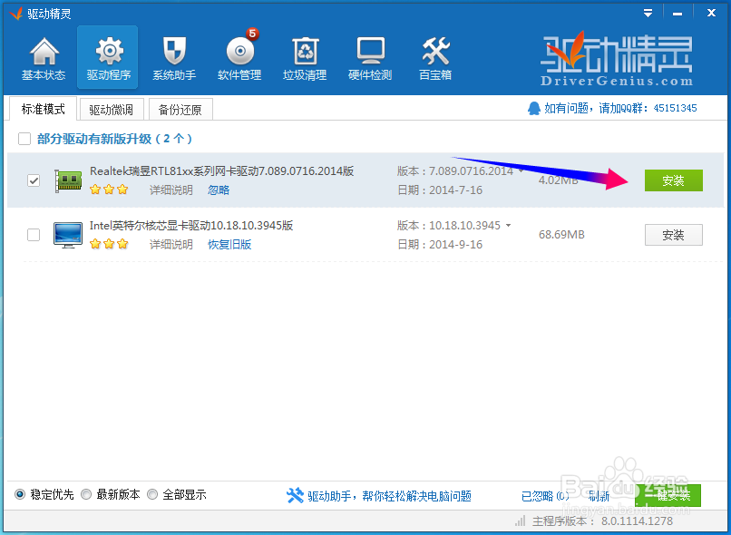Select the 最新版本 radio option

[86, 494]
